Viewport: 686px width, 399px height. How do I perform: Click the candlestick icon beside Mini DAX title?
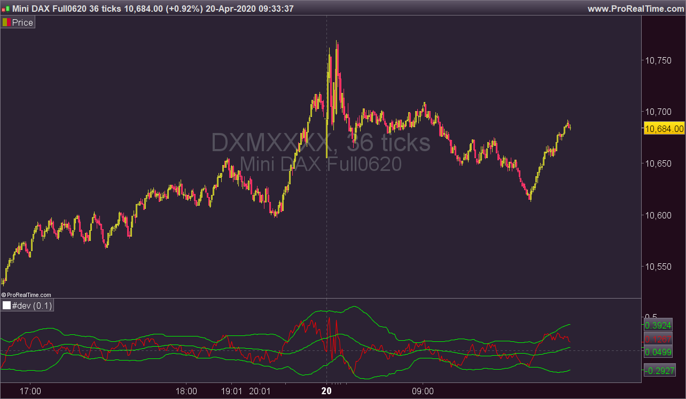(x=5, y=9)
